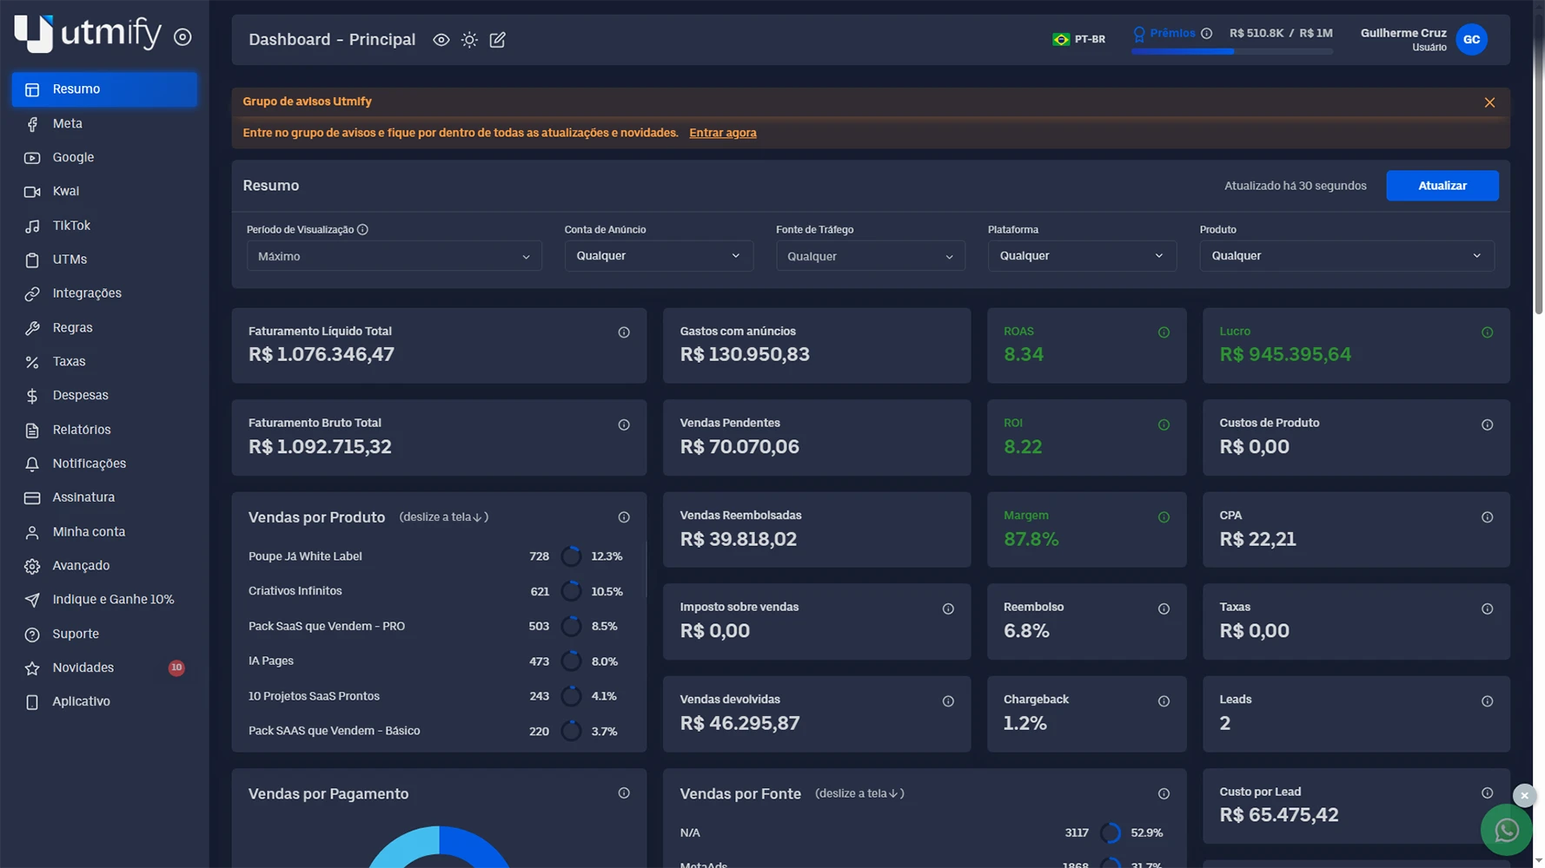Click the Atualizar button

(1442, 186)
